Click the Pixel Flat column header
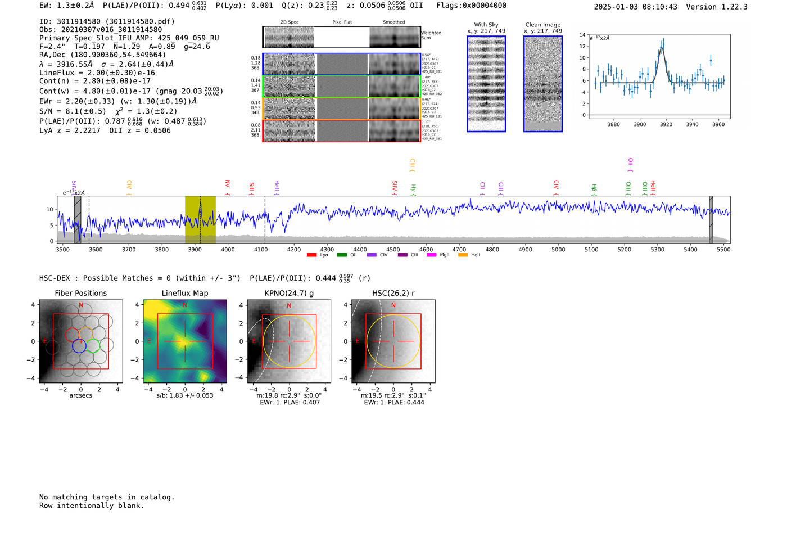 point(342,22)
